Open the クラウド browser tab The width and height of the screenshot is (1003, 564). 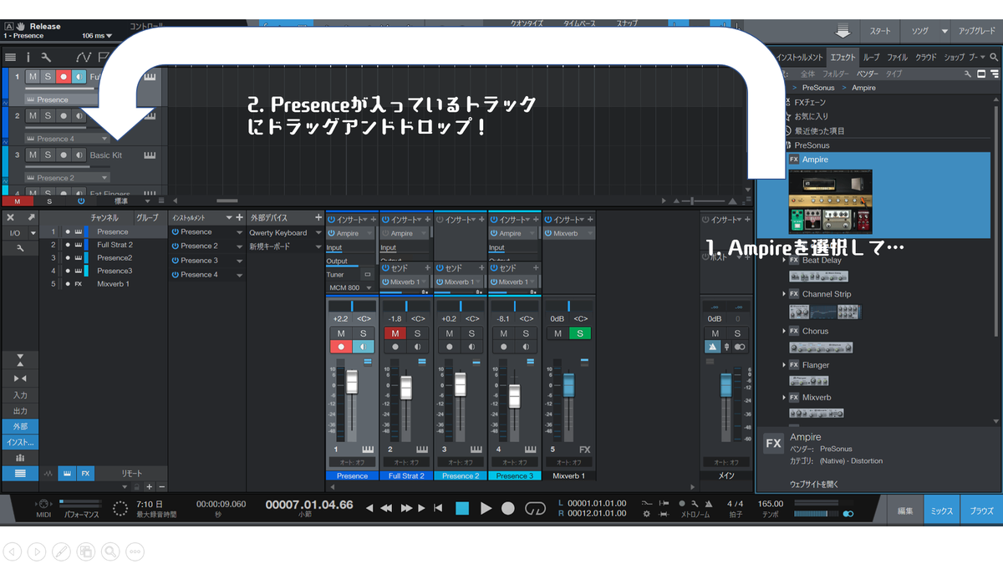[x=925, y=57]
